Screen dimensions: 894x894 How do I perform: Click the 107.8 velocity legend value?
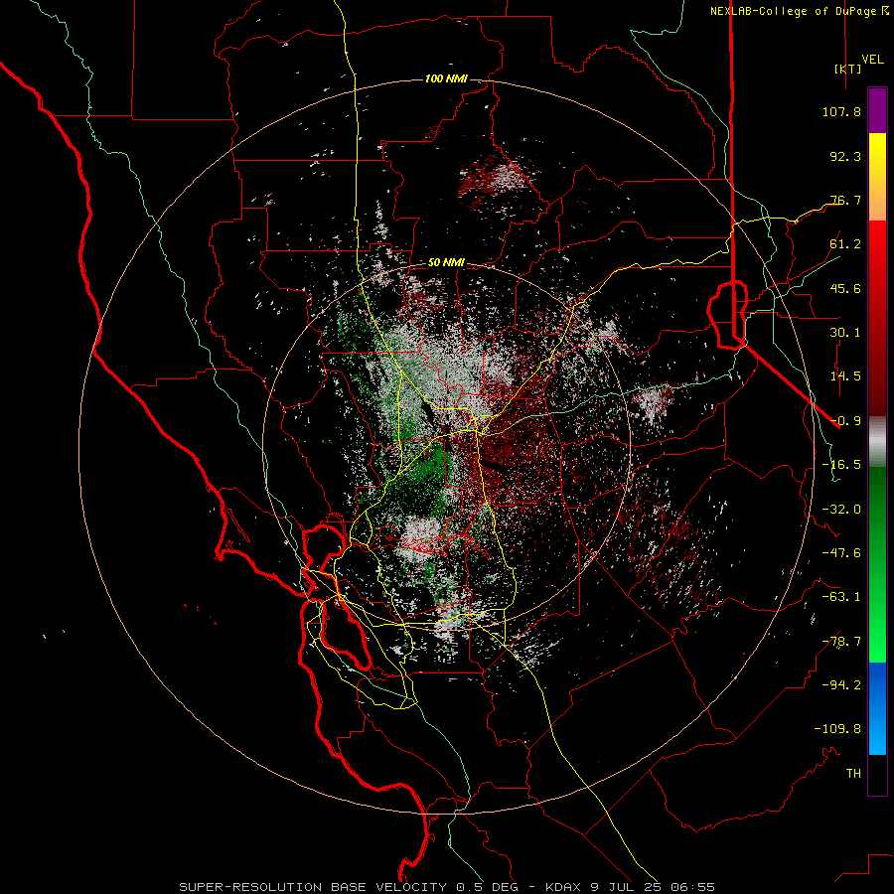(x=841, y=111)
